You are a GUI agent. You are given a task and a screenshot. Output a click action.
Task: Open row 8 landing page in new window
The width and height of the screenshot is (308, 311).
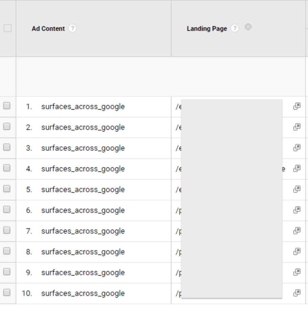[297, 252]
